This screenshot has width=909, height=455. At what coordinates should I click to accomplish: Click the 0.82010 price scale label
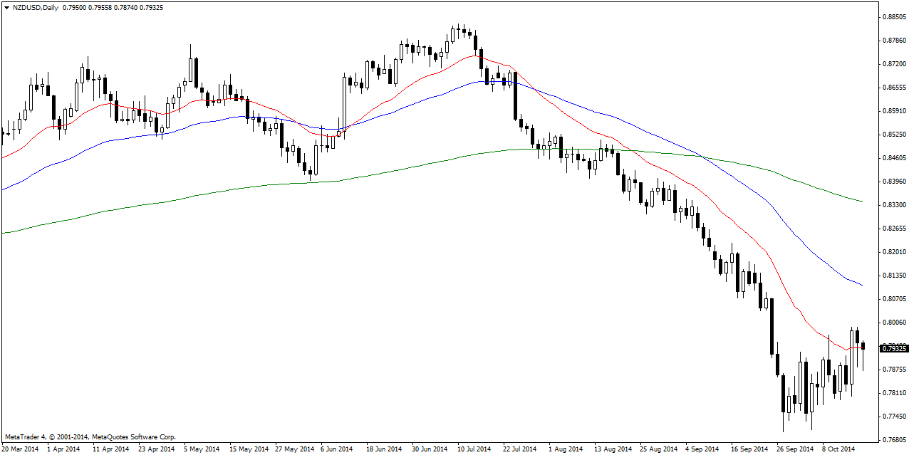pyautogui.click(x=893, y=252)
